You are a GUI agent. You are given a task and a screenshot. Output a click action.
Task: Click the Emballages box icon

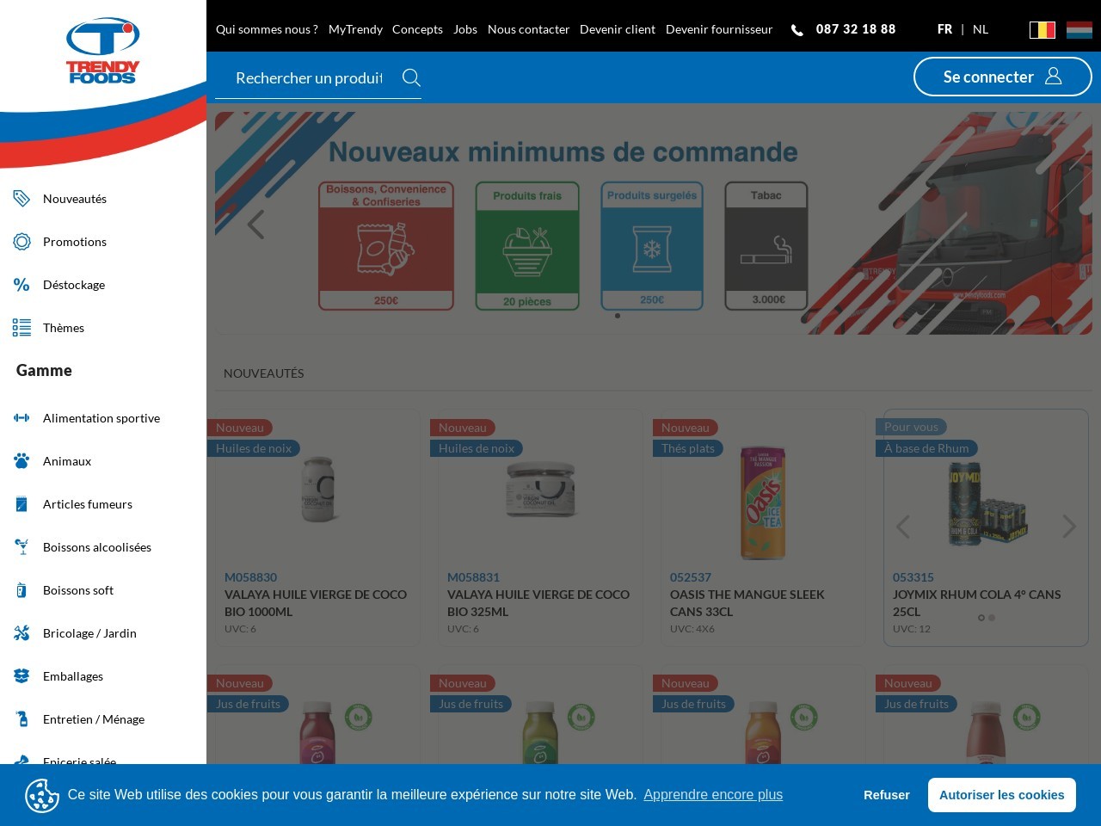pos(22,676)
